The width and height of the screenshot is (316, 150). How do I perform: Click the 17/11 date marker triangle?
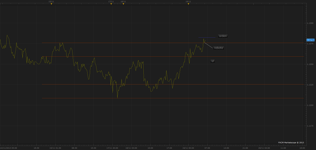click(x=111, y=4)
